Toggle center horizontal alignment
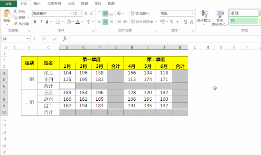 click(x=105, y=22)
